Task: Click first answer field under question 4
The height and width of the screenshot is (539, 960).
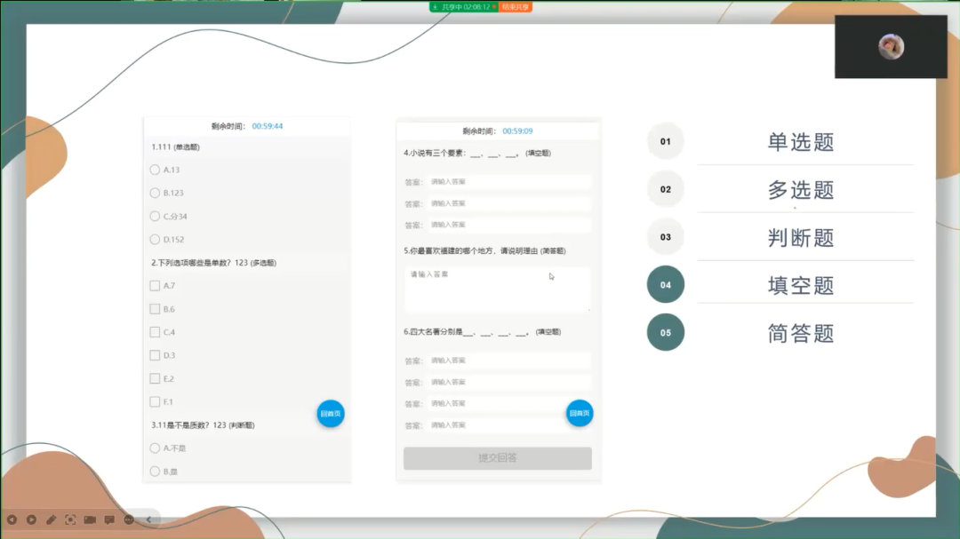Action: coord(508,182)
